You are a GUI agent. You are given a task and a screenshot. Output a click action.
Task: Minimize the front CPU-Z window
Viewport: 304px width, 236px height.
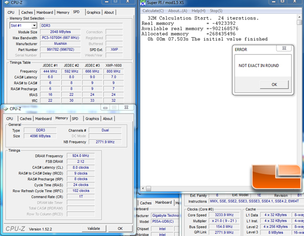tap(105, 107)
